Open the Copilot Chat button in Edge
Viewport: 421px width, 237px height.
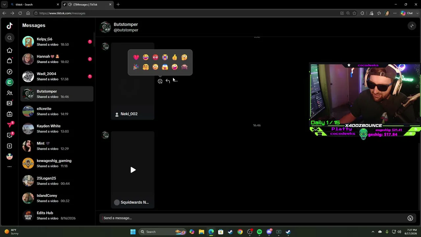(407, 13)
